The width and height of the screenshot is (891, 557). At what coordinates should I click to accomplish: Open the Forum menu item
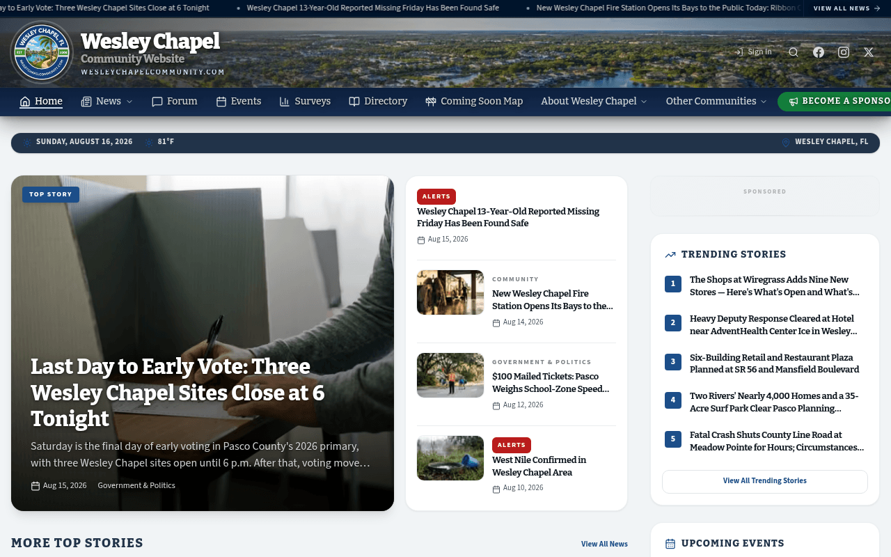[175, 102]
